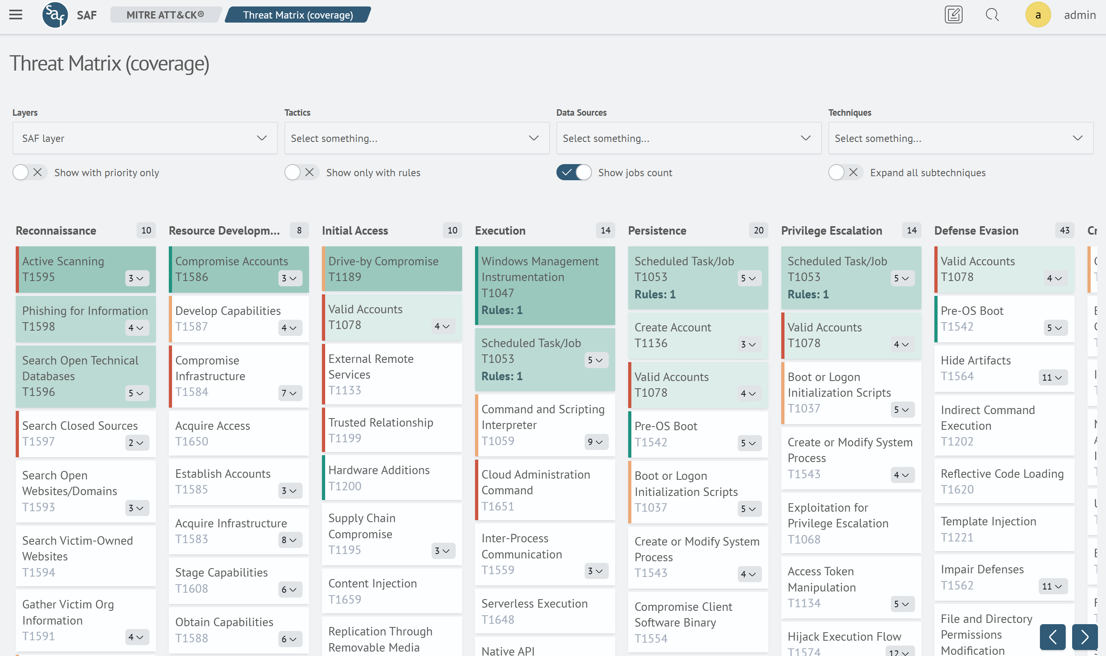Open Drive-by Compromise T1189 technique card
This screenshot has height=656, width=1106.
pos(392,269)
